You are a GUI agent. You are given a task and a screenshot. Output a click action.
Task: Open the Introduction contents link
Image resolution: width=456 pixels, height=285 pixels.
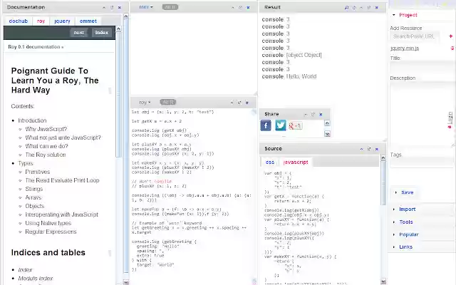click(x=32, y=120)
